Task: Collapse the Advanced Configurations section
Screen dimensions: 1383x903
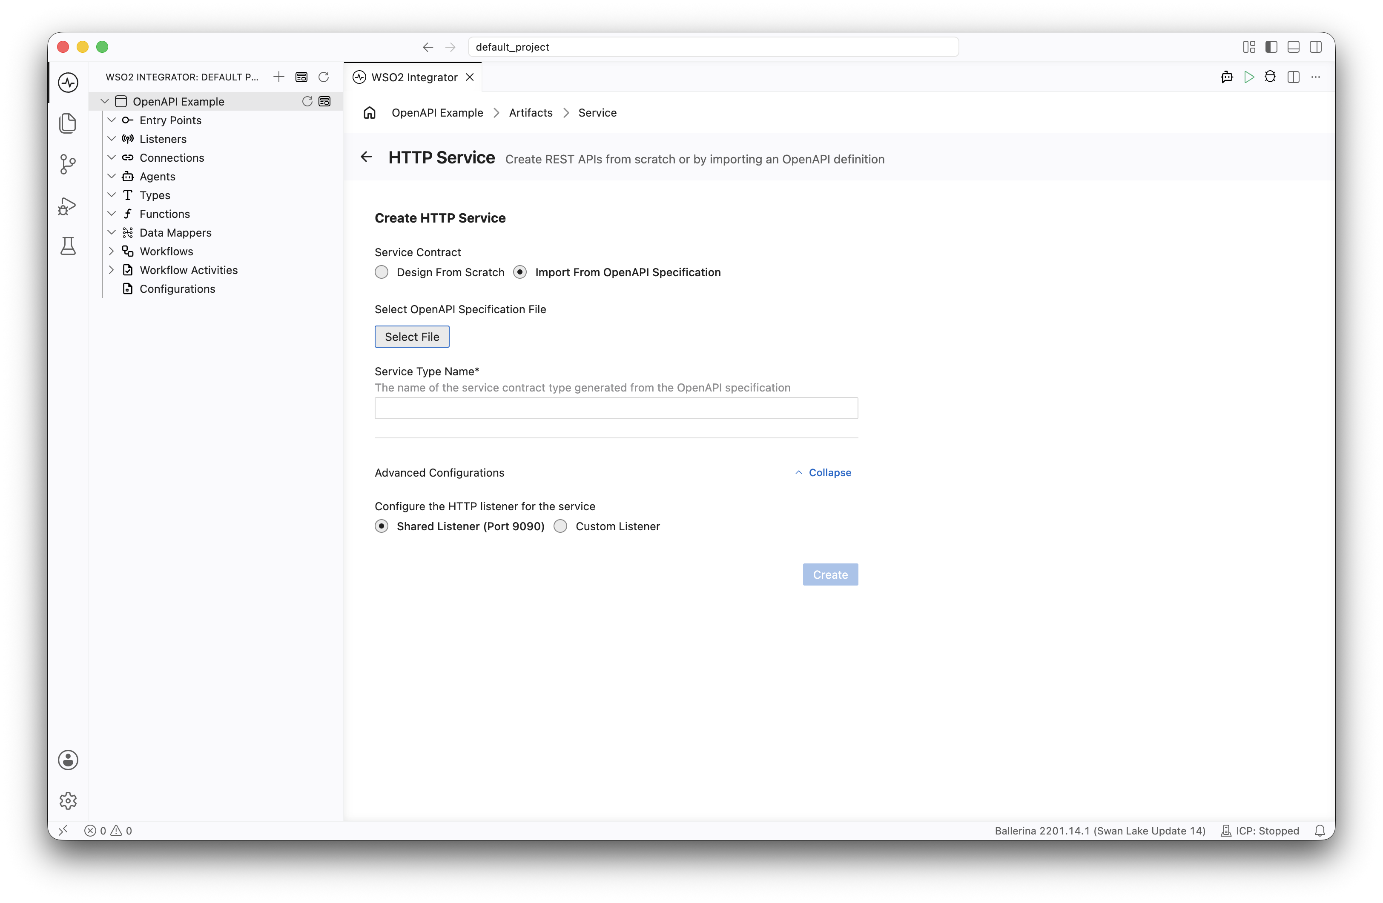Action: pos(823,473)
